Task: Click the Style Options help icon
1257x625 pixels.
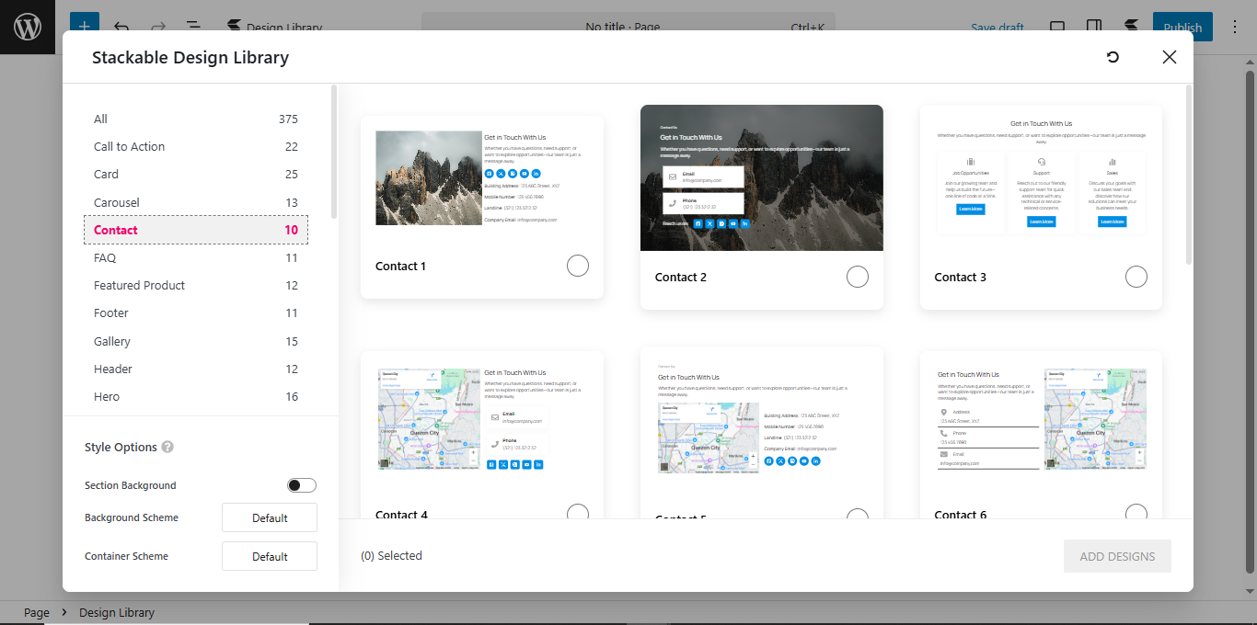Action: (x=167, y=447)
